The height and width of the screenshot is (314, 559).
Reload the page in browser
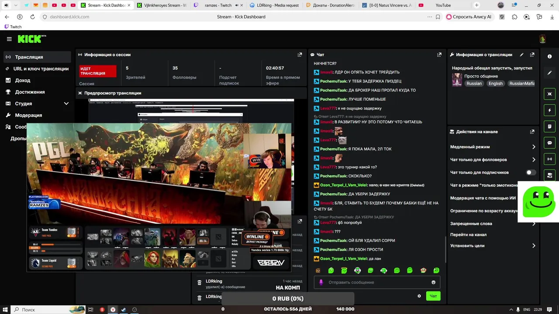[32, 17]
